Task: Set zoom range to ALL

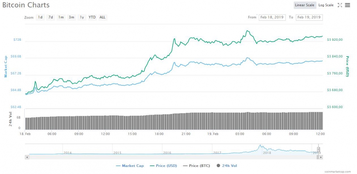Action: (x=102, y=17)
